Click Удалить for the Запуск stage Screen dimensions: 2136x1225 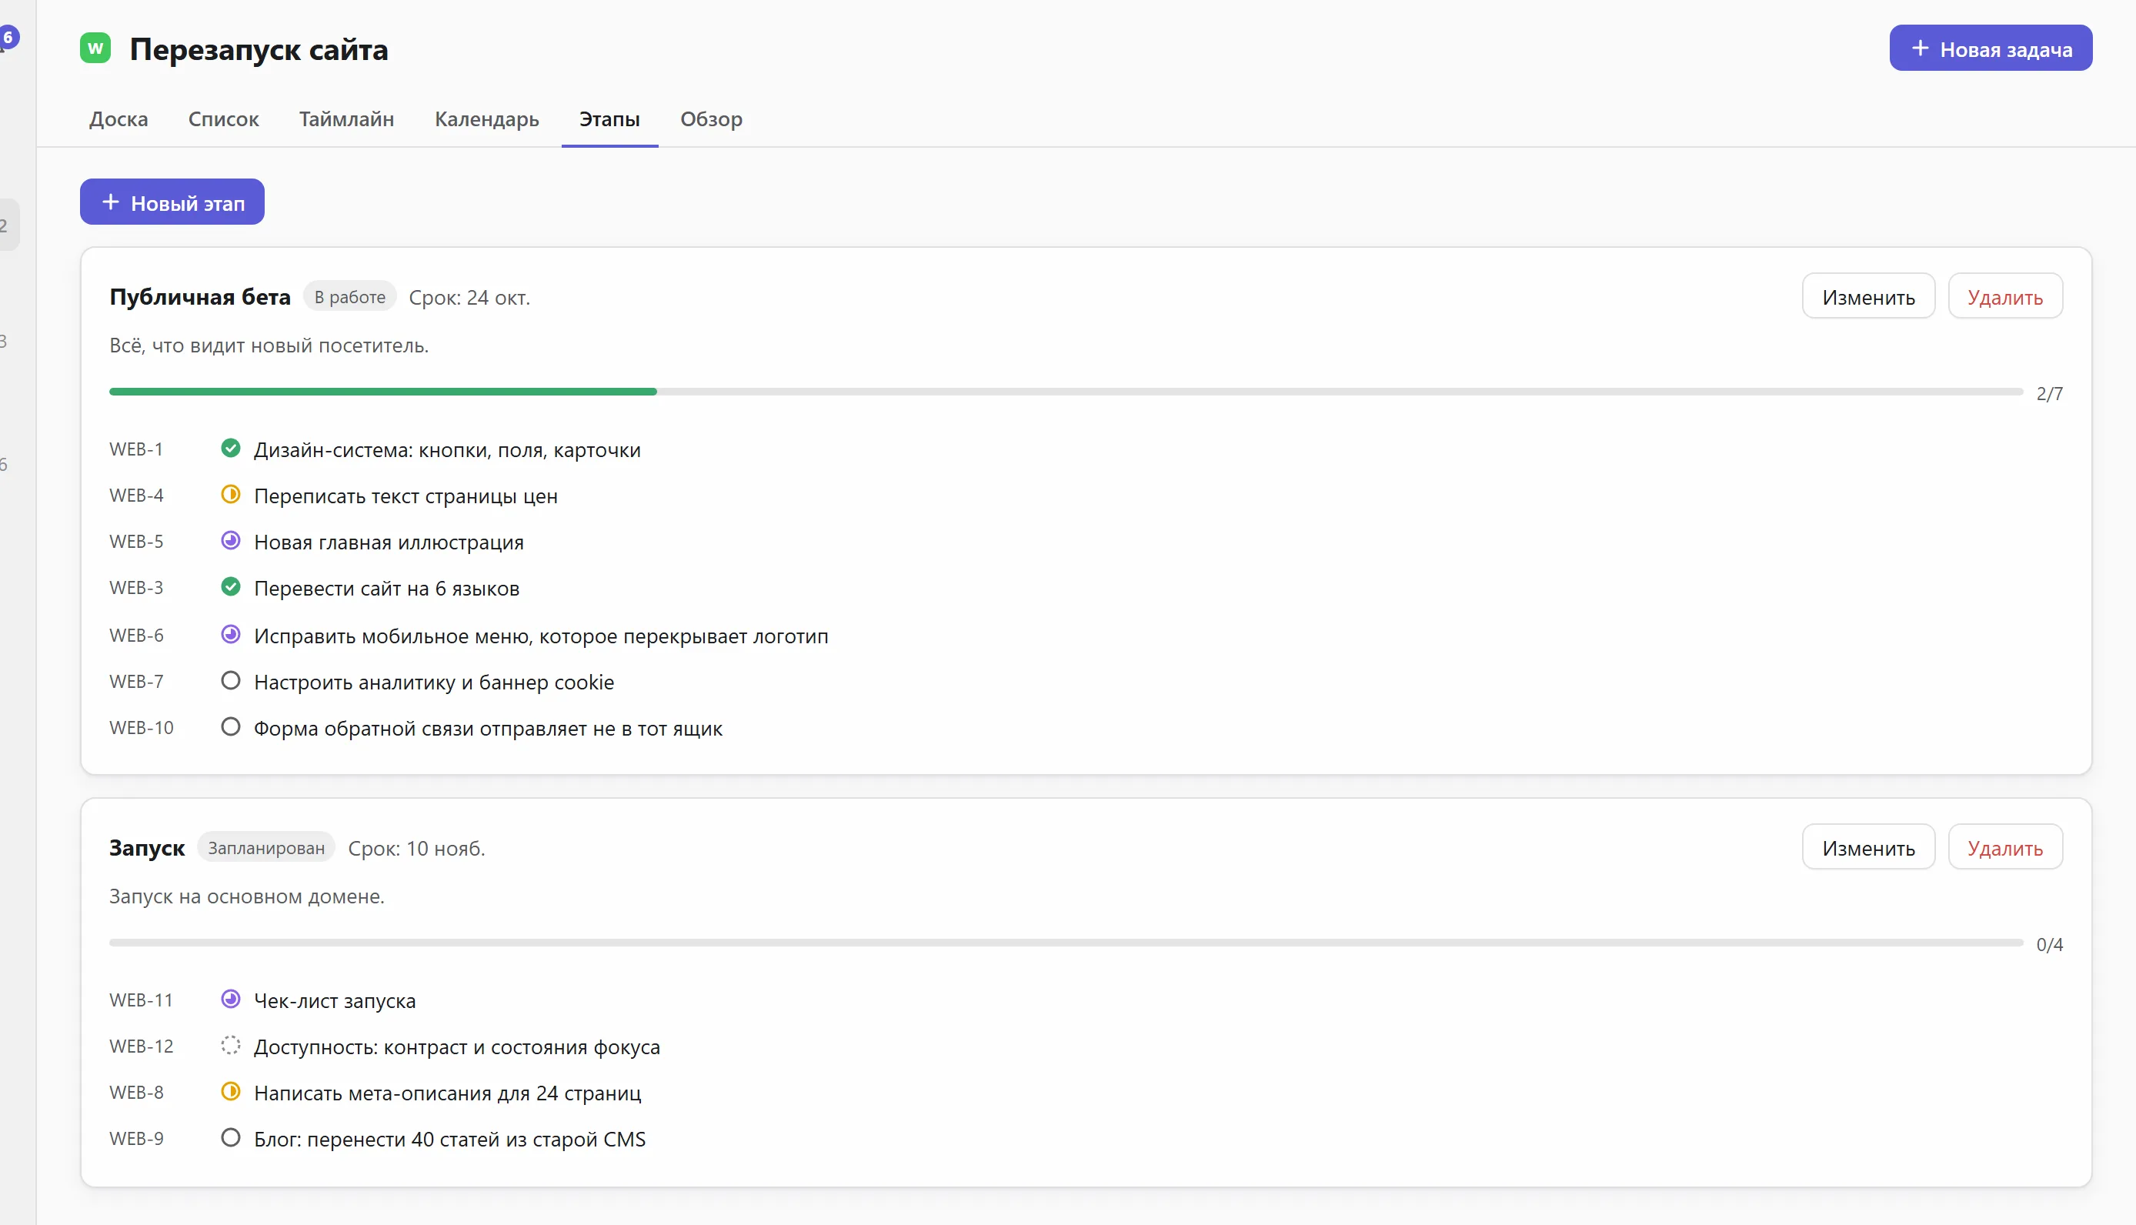pyautogui.click(x=2004, y=848)
